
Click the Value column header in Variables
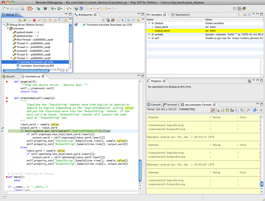click(x=234, y=20)
